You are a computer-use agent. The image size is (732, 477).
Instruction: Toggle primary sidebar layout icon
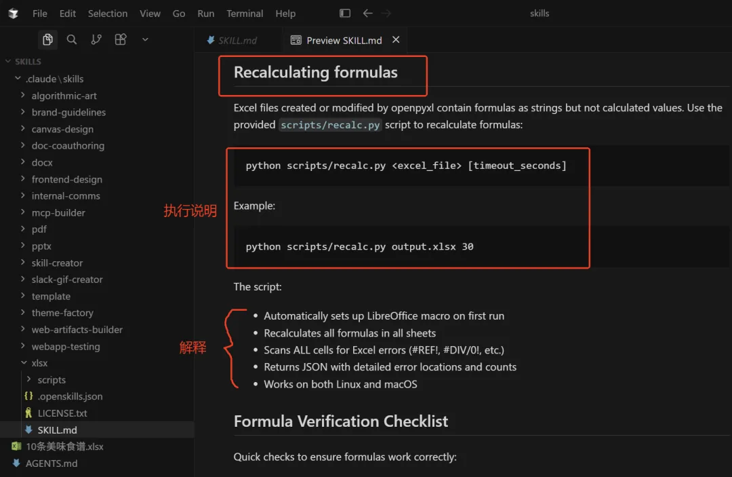[345, 14]
